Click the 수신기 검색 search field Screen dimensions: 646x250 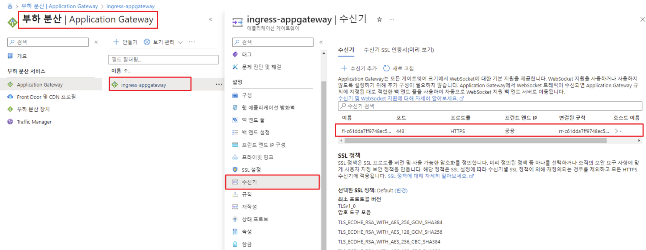pos(490,106)
